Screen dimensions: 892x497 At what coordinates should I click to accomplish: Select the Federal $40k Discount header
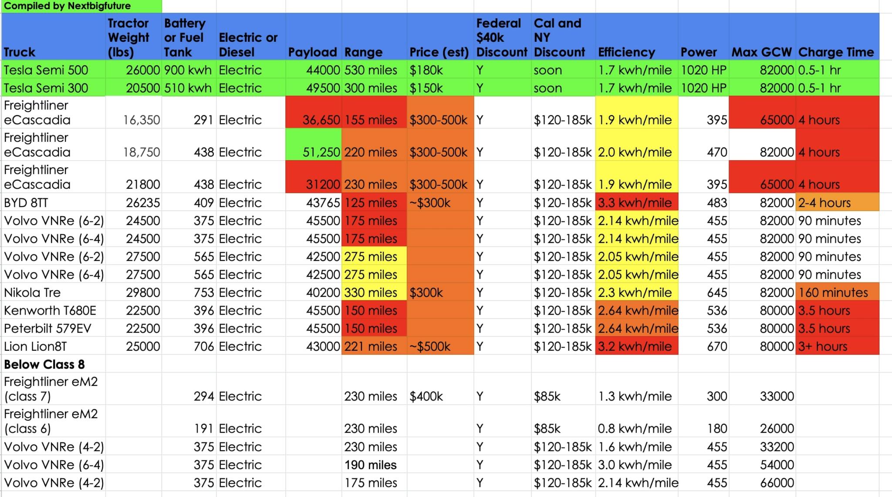(x=502, y=37)
